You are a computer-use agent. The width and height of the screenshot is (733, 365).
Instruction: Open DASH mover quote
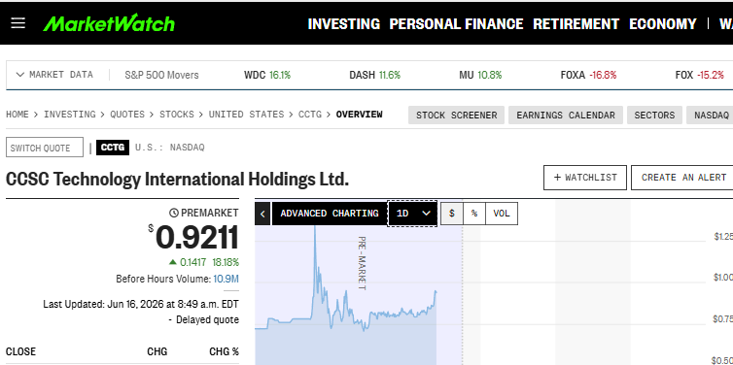click(375, 75)
